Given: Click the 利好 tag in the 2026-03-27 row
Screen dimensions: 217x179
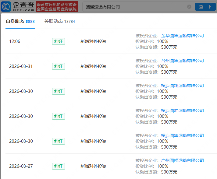Looking at the screenshot, I should coord(58,166).
